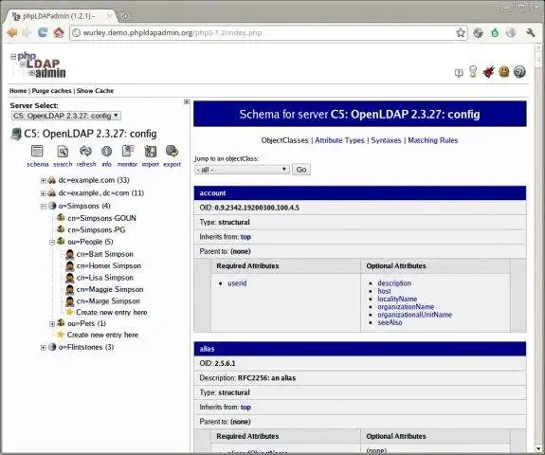The height and width of the screenshot is (455, 545).
Task: Open the server info icon
Action: (106, 152)
